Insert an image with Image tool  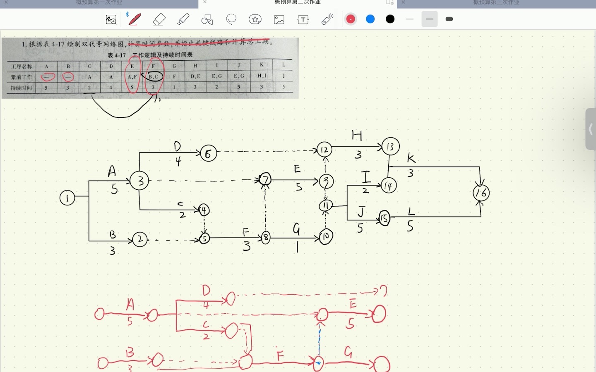click(x=279, y=19)
